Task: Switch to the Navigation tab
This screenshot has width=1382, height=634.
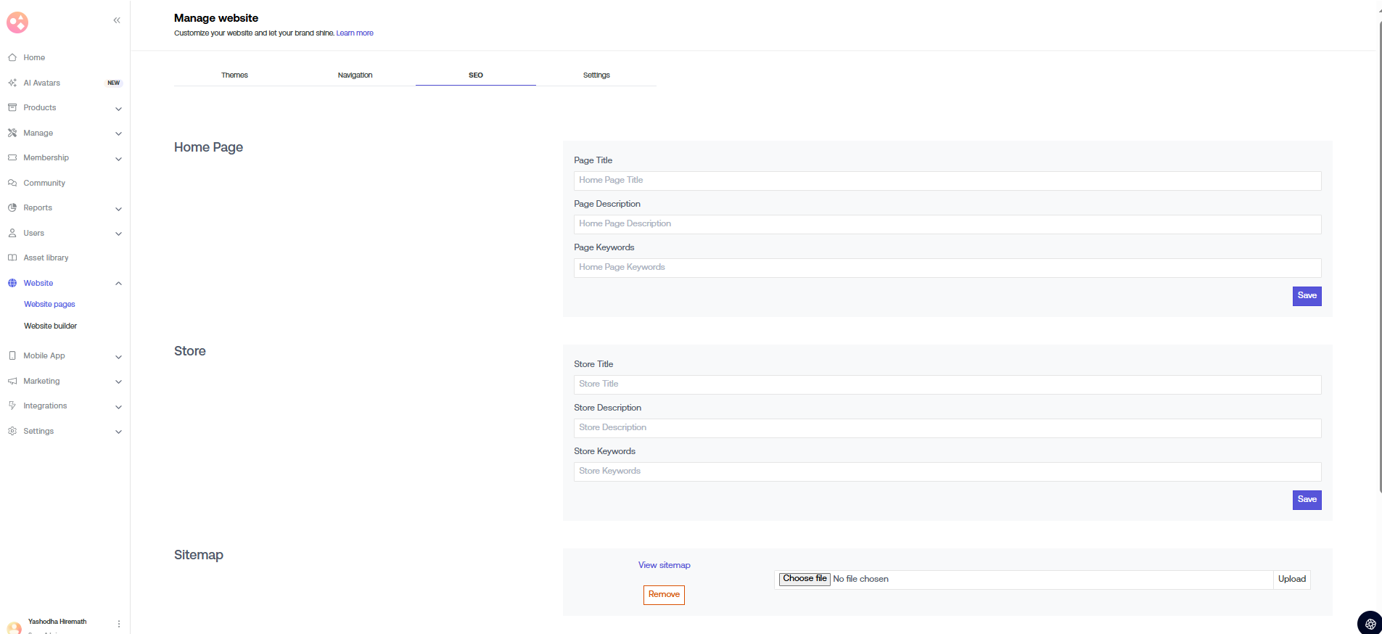Action: click(x=355, y=75)
